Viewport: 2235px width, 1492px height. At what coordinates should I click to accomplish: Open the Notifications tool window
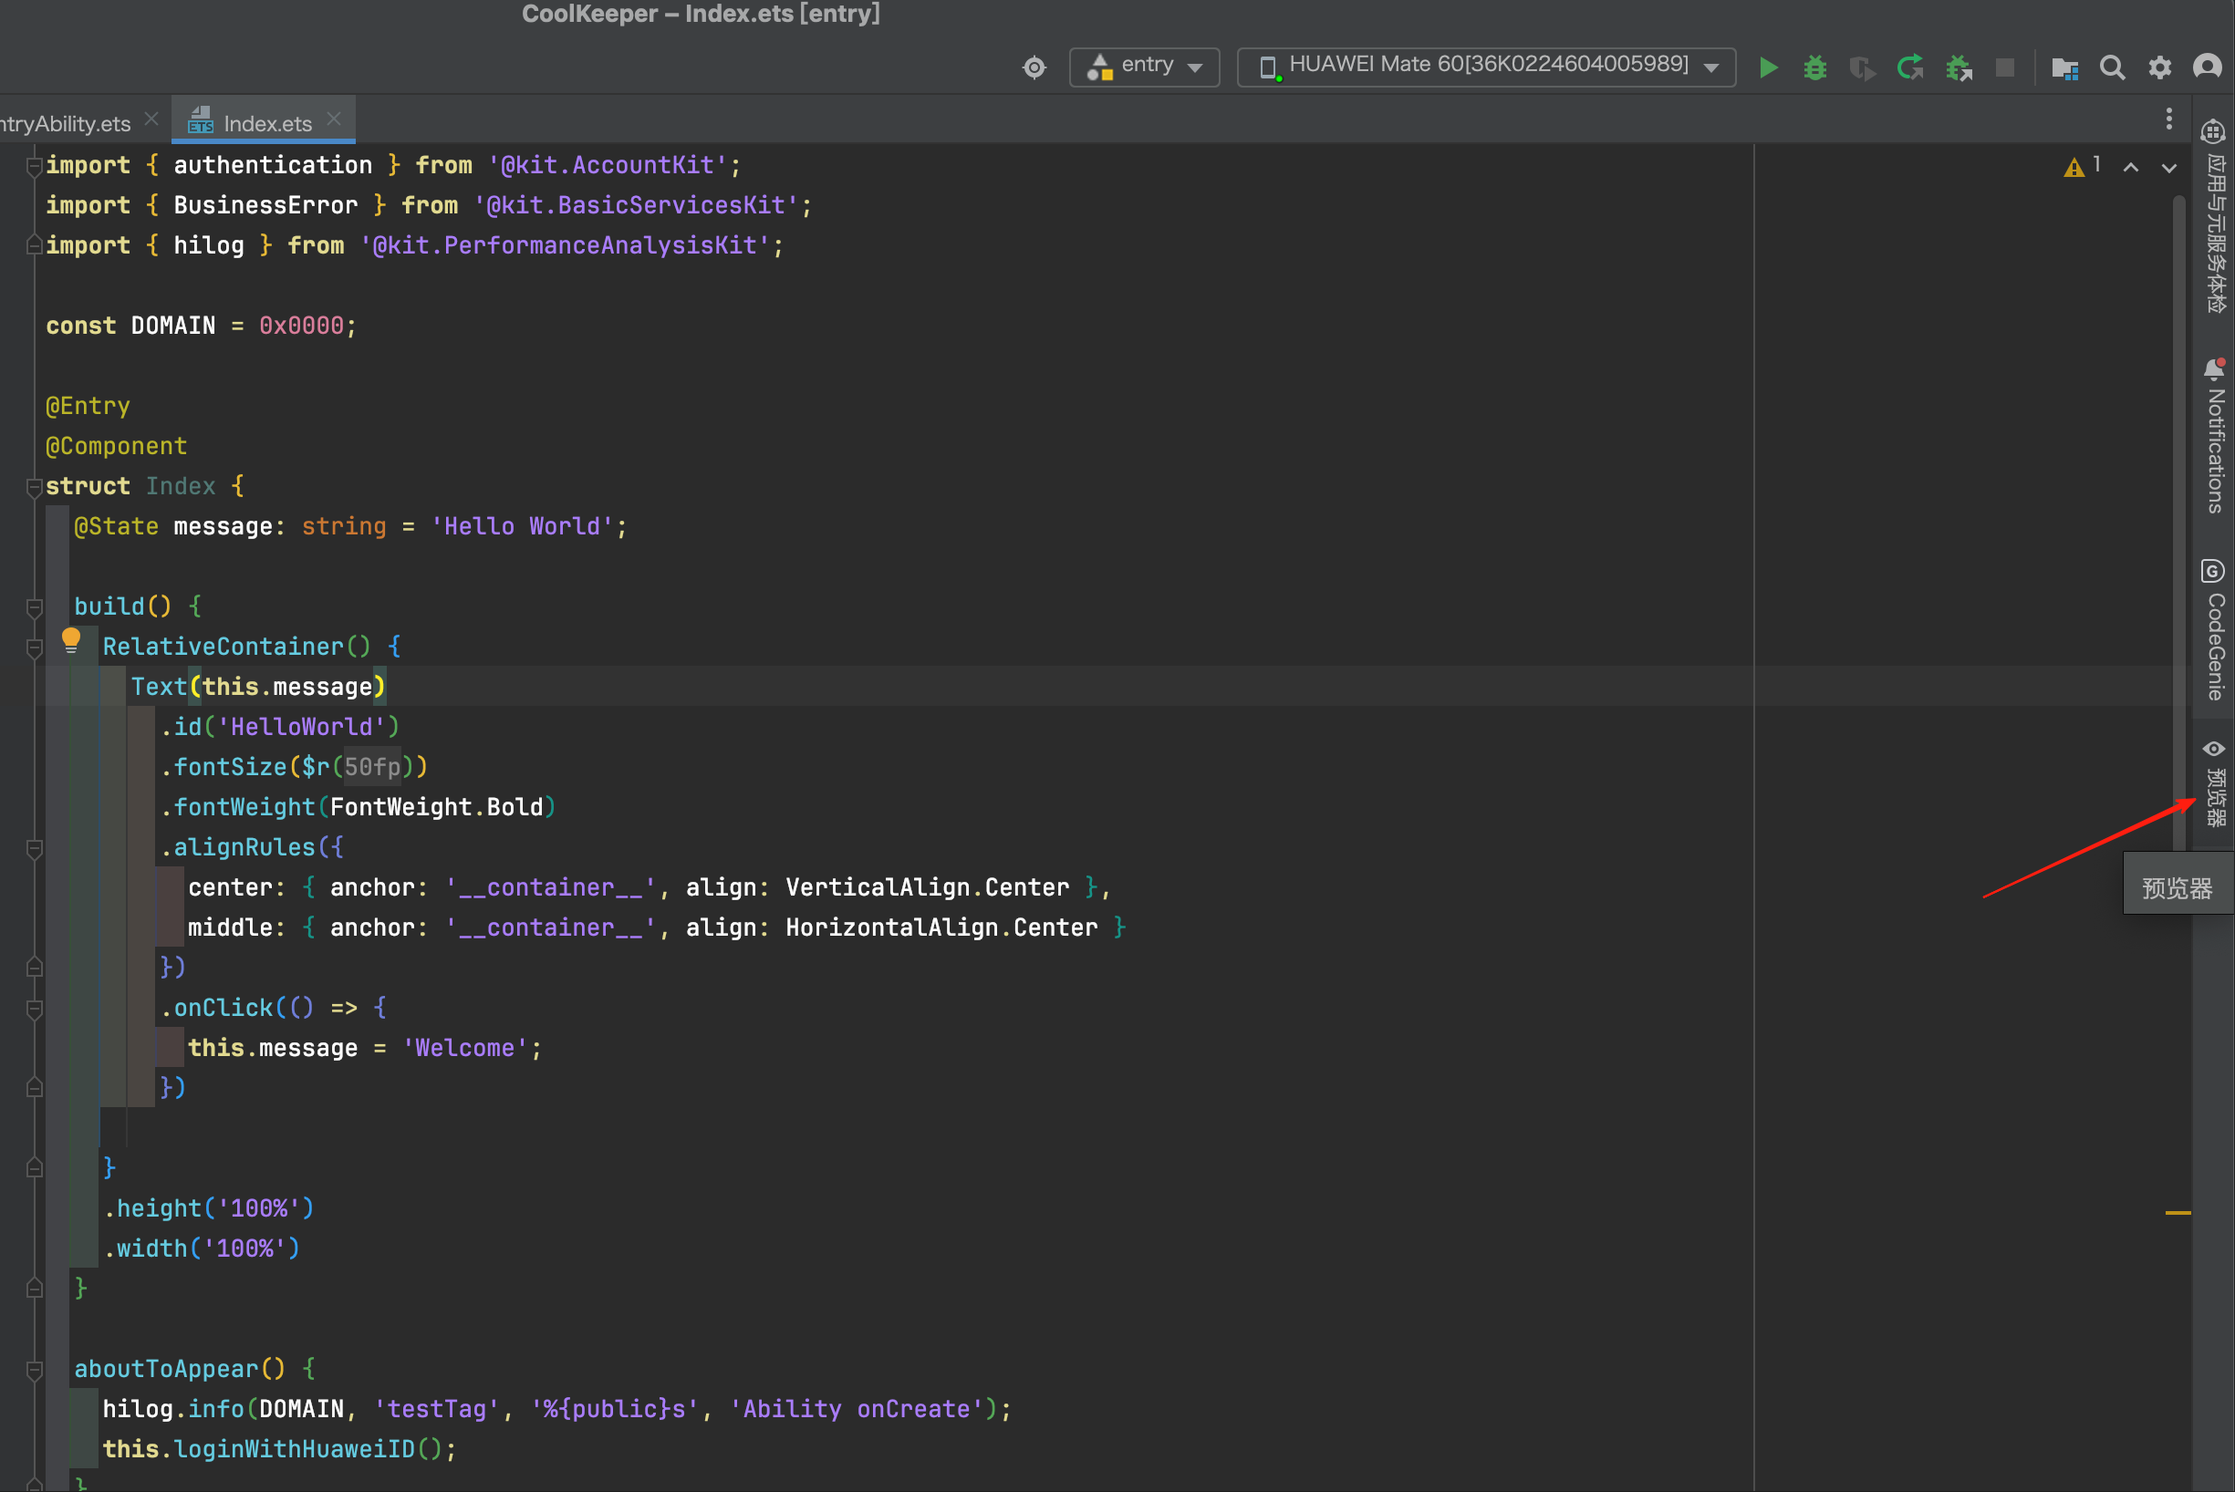tap(2214, 436)
